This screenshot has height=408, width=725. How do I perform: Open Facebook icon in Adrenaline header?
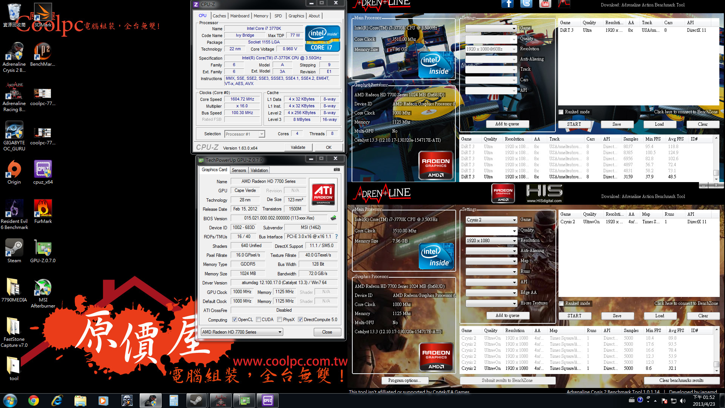[x=507, y=3]
